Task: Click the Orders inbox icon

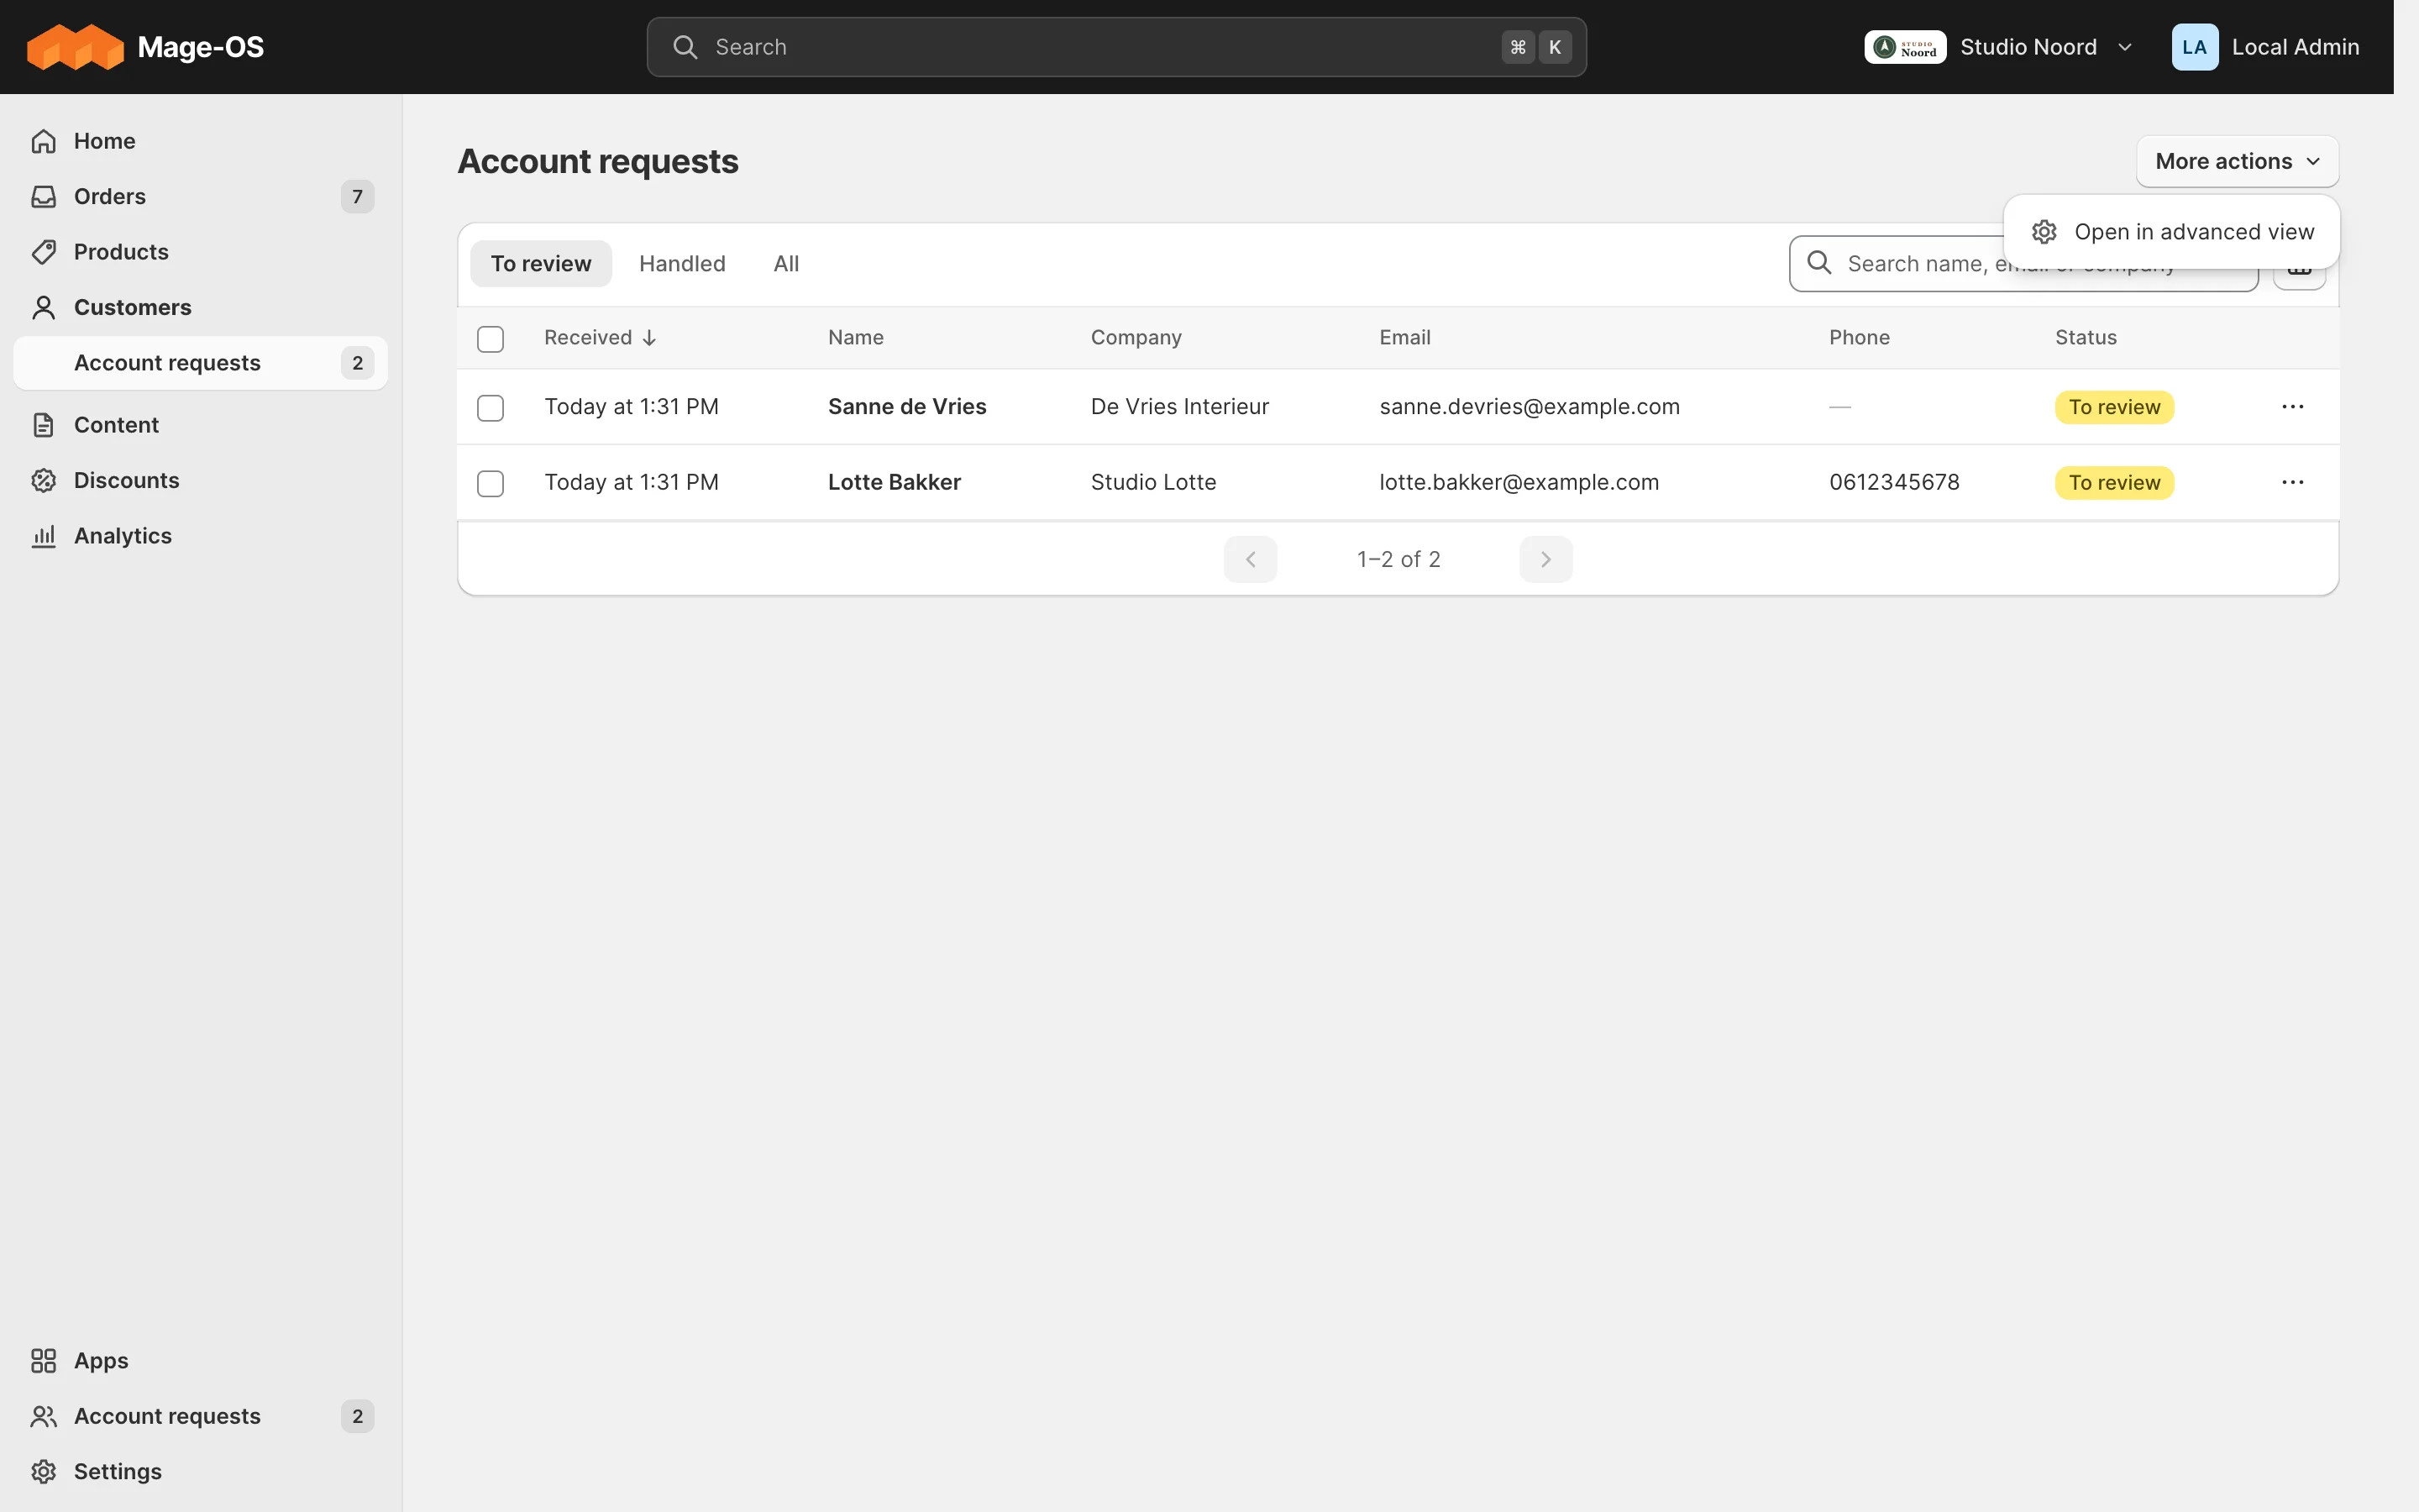Action: coord(43,196)
